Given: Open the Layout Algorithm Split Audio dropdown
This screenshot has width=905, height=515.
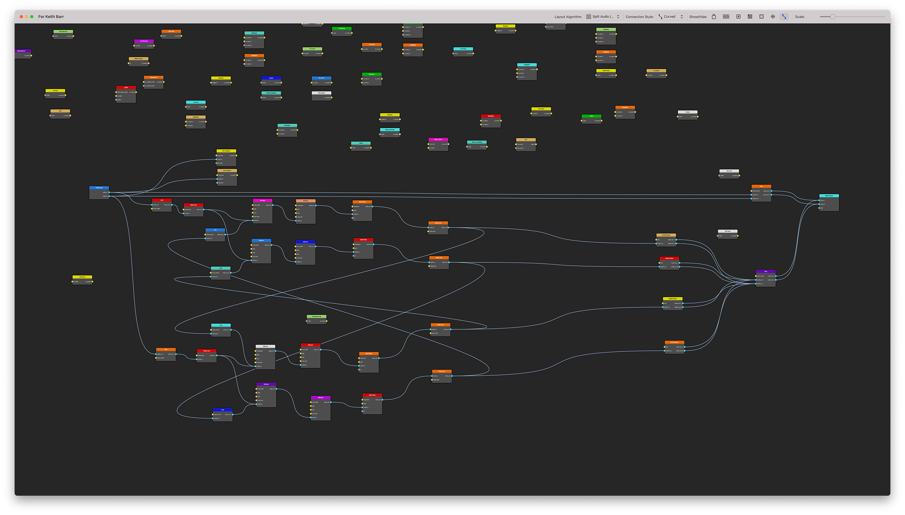Looking at the screenshot, I should (x=603, y=17).
